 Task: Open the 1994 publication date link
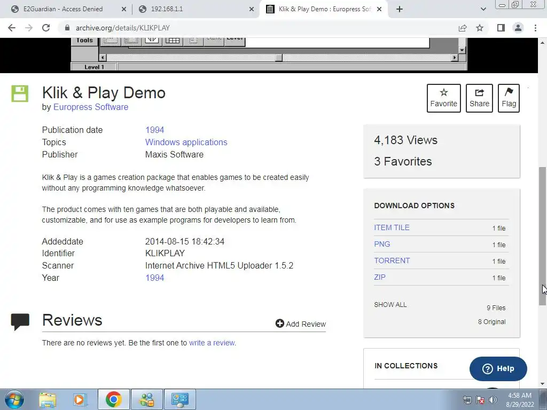154,130
